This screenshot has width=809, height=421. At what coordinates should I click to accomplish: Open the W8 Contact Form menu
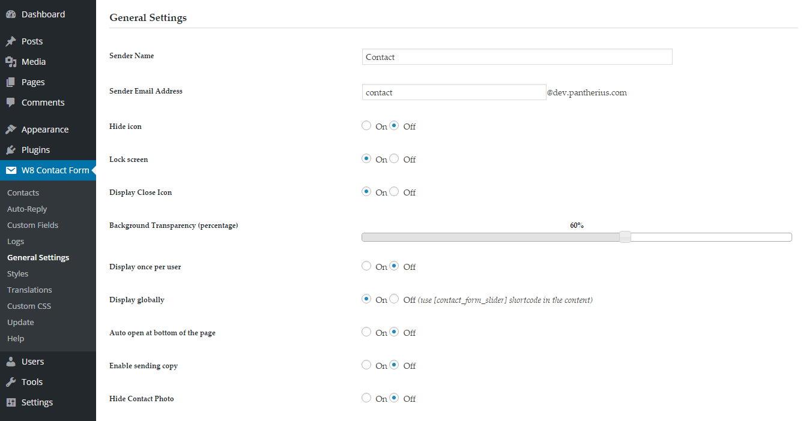(x=48, y=170)
